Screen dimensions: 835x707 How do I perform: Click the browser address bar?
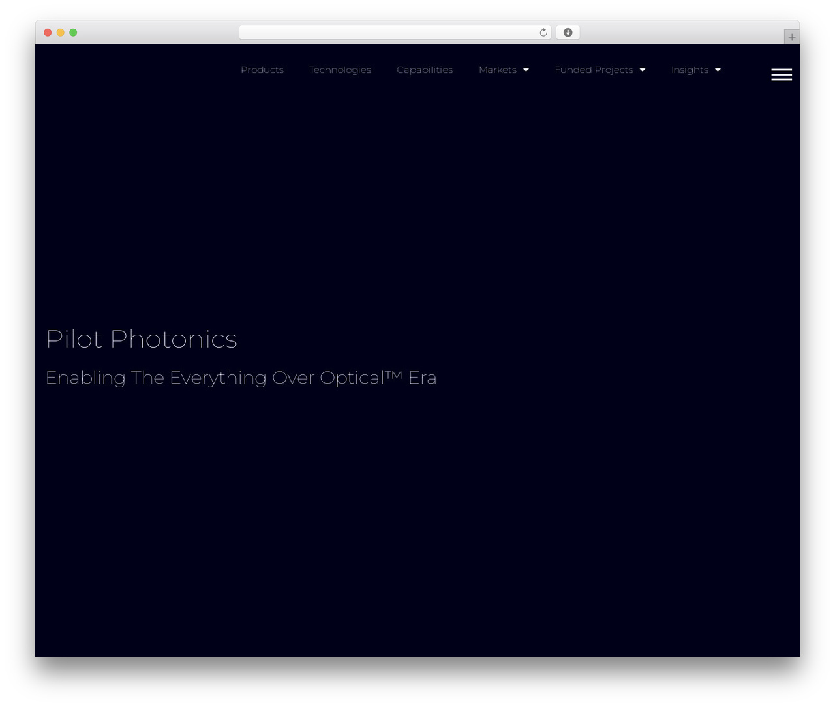(395, 33)
